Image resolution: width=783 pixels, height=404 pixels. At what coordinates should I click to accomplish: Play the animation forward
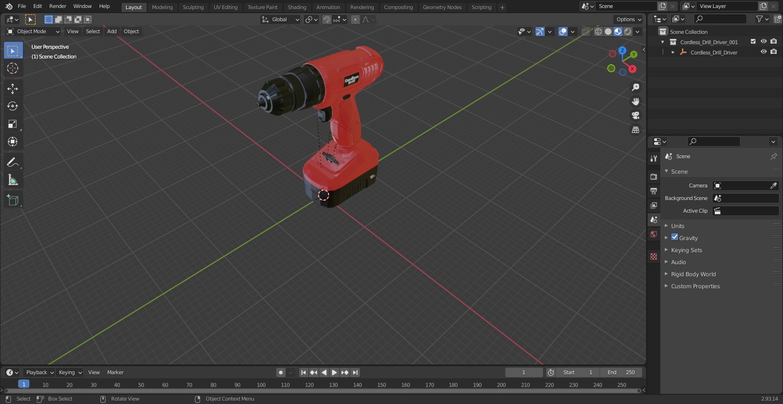334,372
